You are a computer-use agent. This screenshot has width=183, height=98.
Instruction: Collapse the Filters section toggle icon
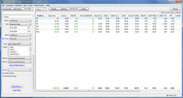point(3,17)
